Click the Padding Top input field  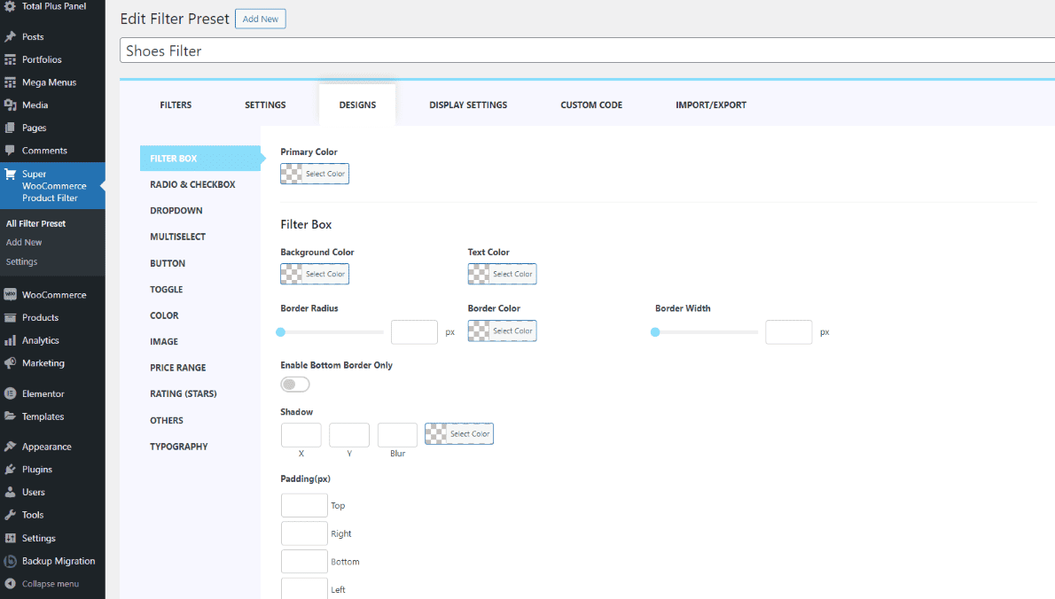click(x=304, y=506)
